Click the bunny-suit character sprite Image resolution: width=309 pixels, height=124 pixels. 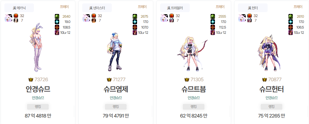(x=37, y=47)
